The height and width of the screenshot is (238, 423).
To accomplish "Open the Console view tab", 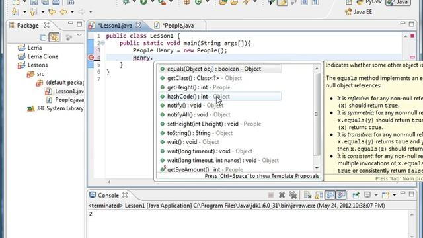I will coord(108,195).
